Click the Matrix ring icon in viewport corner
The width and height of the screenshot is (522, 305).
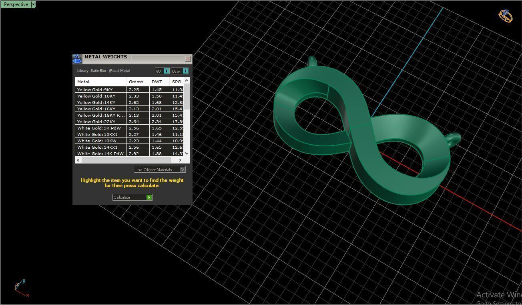coord(505,16)
